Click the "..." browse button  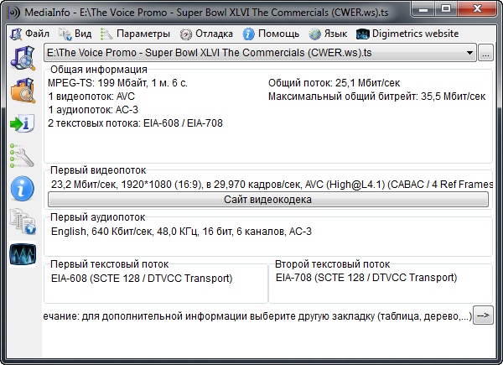tap(486, 55)
